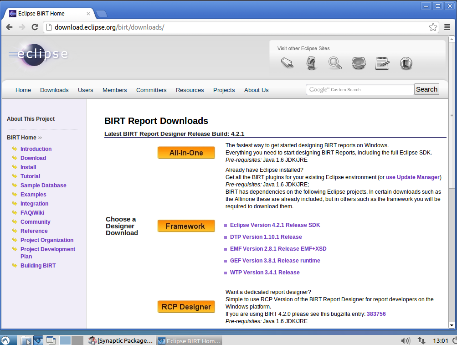Open a new browser tab
Screen dimensions: 457x345
click(102, 13)
